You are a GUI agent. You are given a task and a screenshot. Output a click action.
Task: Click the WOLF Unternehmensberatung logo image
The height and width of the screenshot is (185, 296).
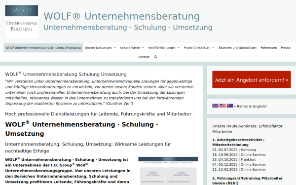click(x=22, y=22)
